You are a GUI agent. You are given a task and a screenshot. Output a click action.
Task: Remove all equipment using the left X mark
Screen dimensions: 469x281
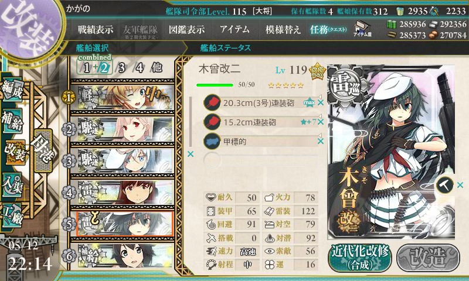point(190,154)
